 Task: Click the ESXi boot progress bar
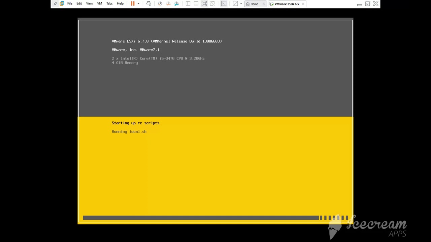(x=215, y=218)
